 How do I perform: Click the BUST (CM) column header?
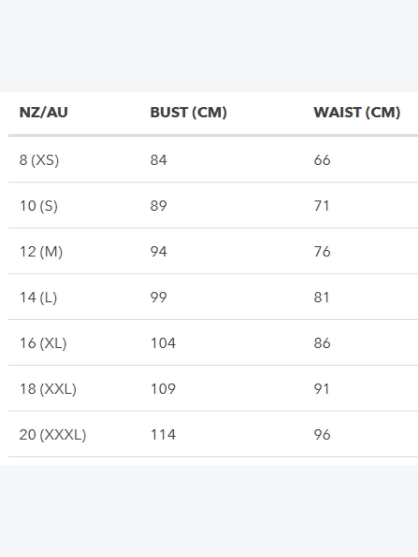[x=188, y=113]
